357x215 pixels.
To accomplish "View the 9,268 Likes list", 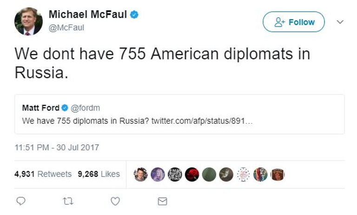I will click(x=99, y=174).
